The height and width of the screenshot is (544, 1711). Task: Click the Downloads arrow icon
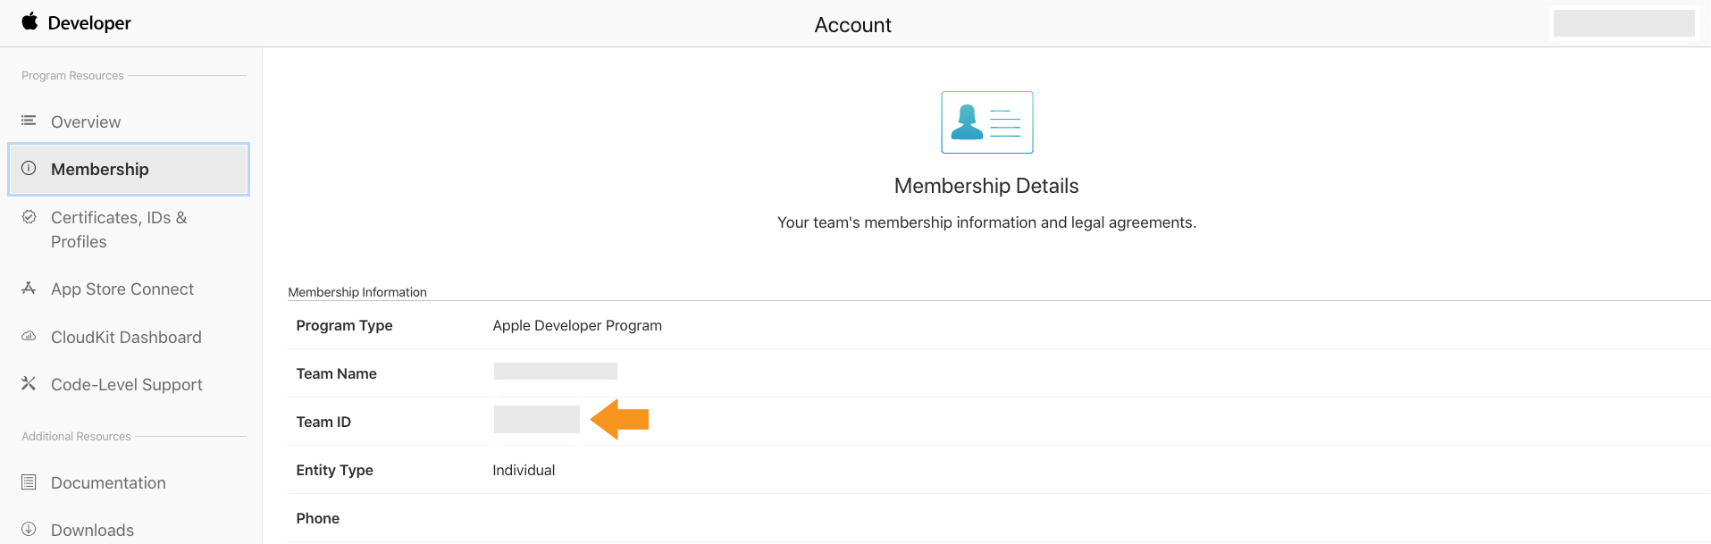point(29,529)
